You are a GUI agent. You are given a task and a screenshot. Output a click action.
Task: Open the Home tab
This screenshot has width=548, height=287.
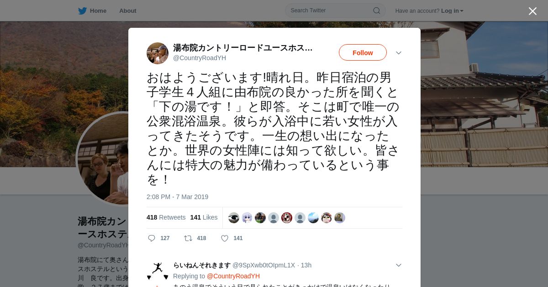92,10
